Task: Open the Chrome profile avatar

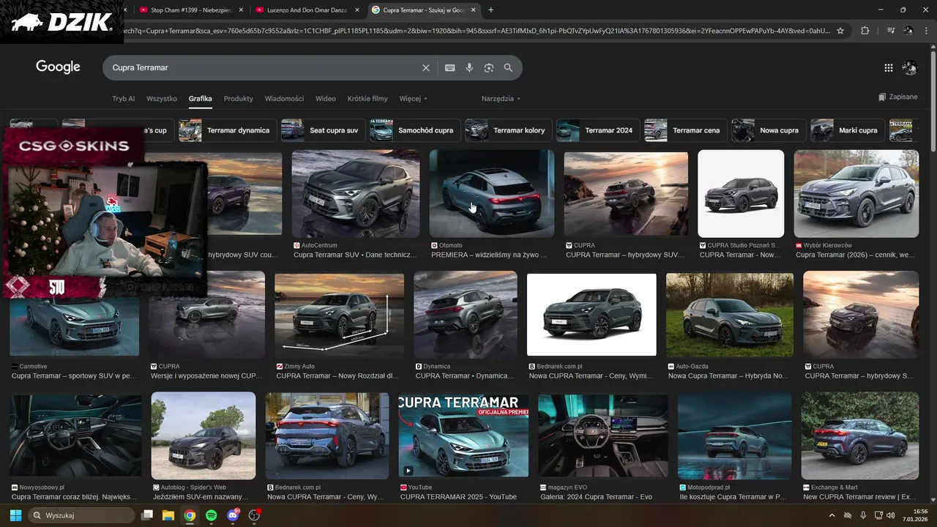Action: pos(908,31)
